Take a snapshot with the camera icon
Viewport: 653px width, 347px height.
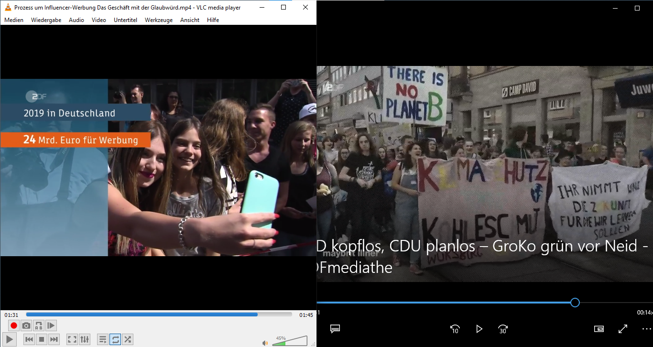click(x=26, y=325)
